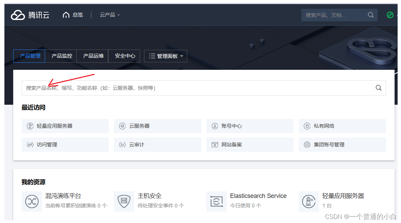Open 账号中心 from recent visits
This screenshot has width=401, height=223.
(x=250, y=126)
